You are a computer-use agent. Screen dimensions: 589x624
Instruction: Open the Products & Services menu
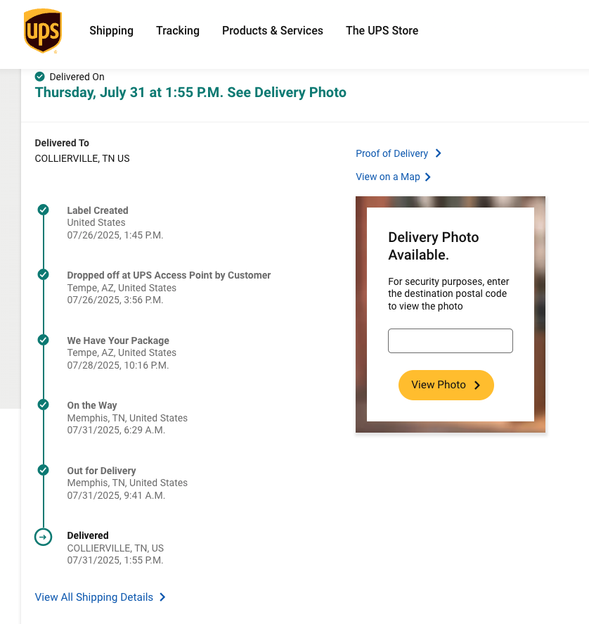[273, 31]
